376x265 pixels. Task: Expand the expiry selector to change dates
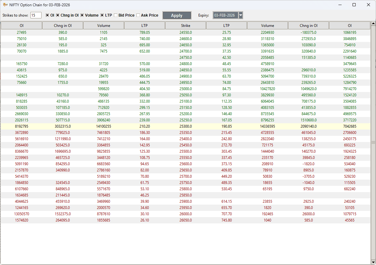click(x=241, y=15)
